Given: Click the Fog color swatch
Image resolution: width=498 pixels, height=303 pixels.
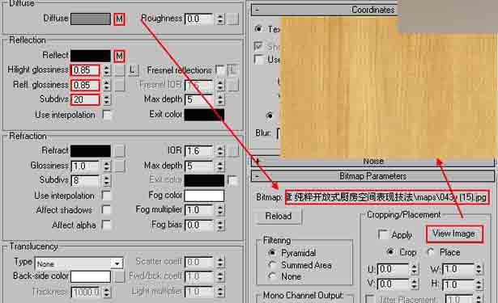Looking at the screenshot, I should 204,196.
